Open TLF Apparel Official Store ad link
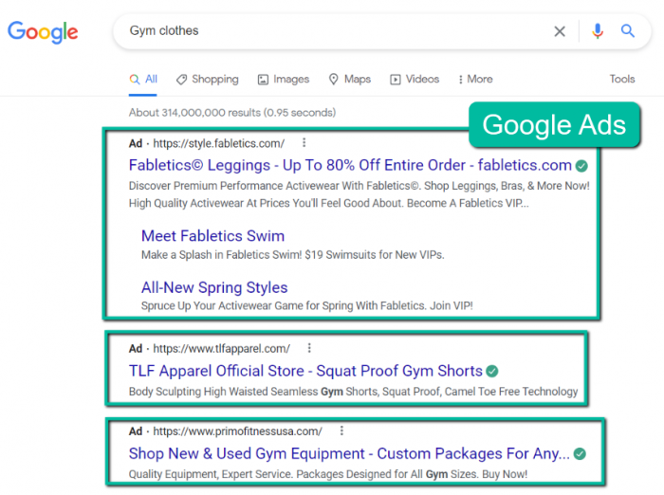Viewport: 664px width, 495px height. point(305,371)
